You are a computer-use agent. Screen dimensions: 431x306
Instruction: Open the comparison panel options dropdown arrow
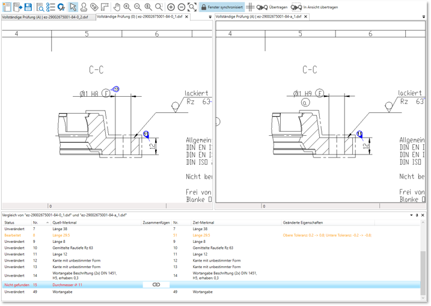411,215
